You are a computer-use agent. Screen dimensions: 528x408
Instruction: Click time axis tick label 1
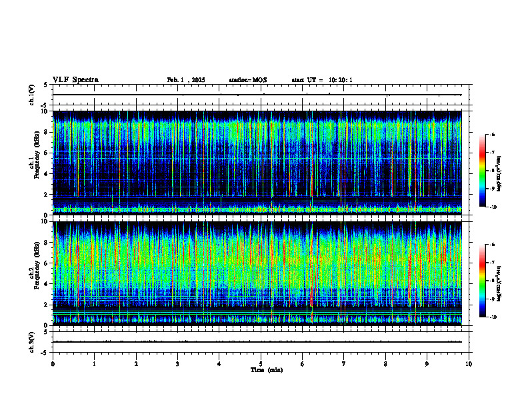[94, 364]
